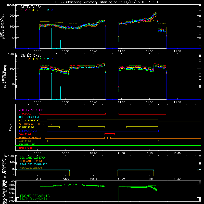Click the 11:30 time label under the front segments plot

coord(177,51)
